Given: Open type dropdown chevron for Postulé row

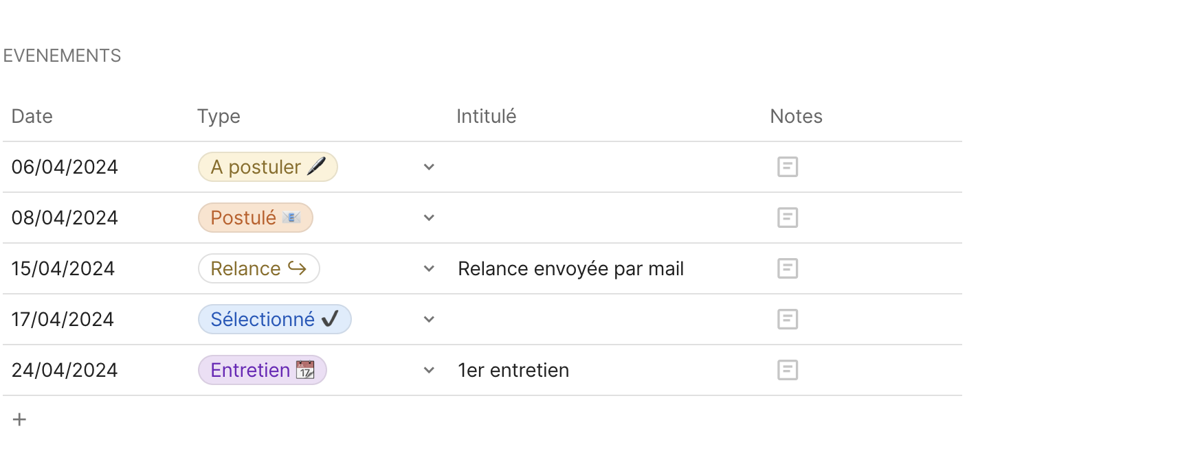Looking at the screenshot, I should pyautogui.click(x=429, y=218).
